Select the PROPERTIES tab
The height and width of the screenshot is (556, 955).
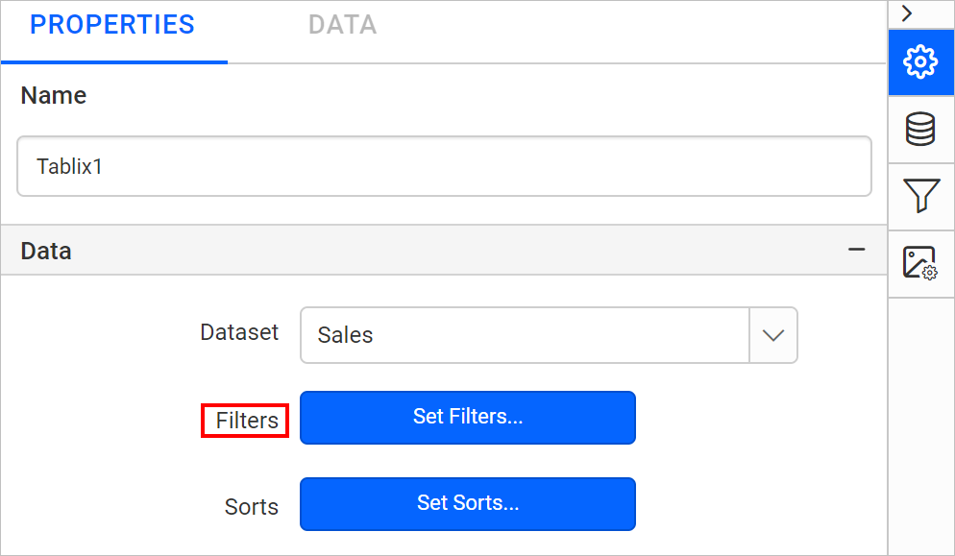[112, 25]
